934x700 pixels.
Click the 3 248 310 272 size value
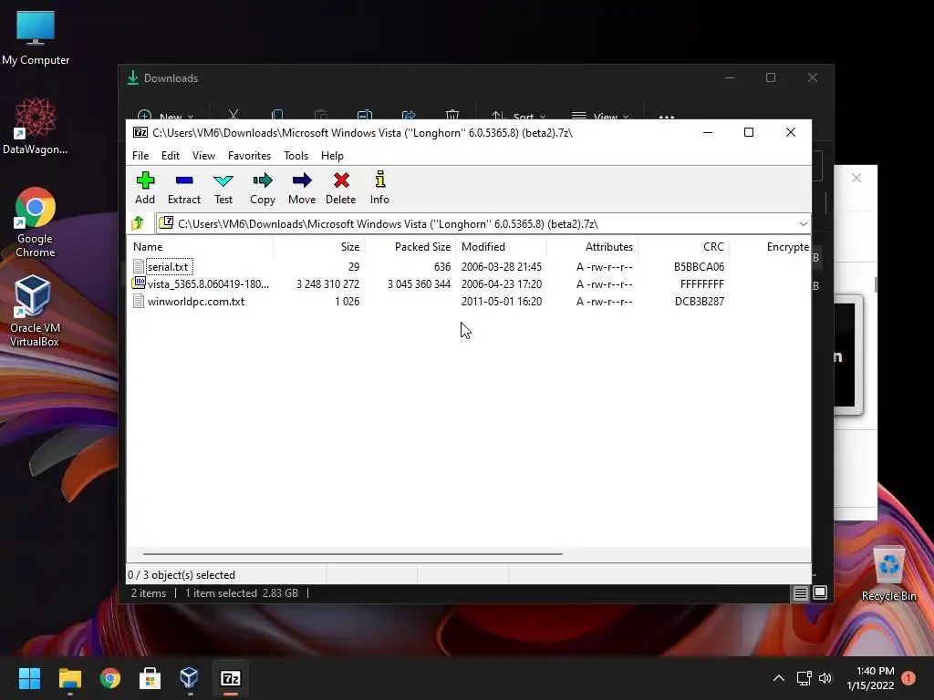click(x=327, y=284)
